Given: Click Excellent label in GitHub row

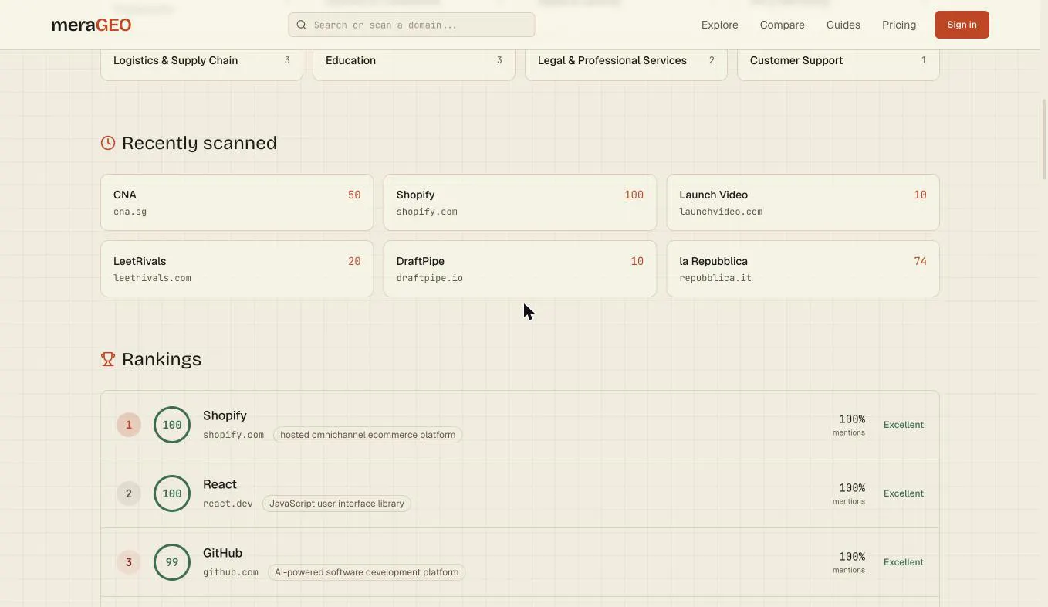Looking at the screenshot, I should click(x=904, y=562).
